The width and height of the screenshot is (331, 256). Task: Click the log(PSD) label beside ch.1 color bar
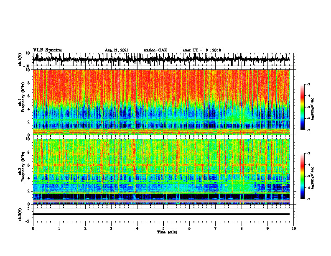(313, 109)
